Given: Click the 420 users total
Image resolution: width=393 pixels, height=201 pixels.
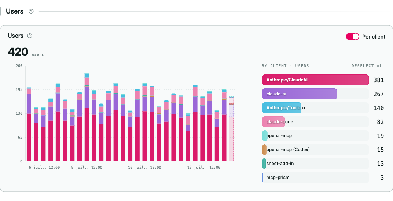Looking at the screenshot, I should click(18, 52).
